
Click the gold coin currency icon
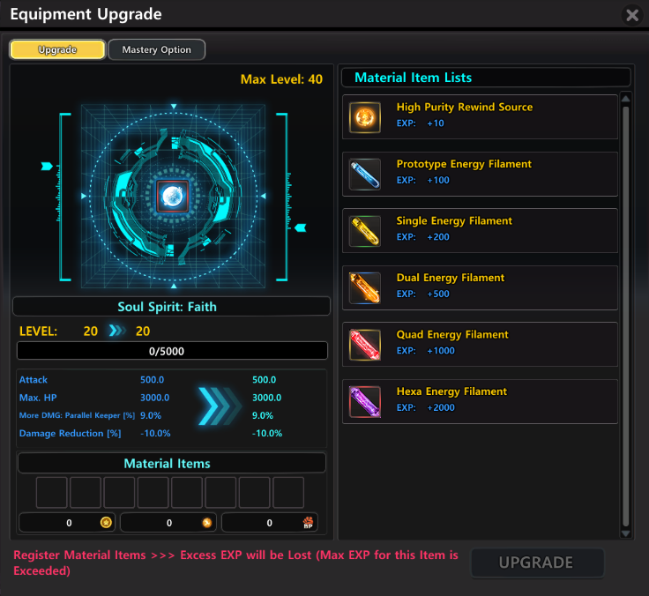[x=106, y=522]
